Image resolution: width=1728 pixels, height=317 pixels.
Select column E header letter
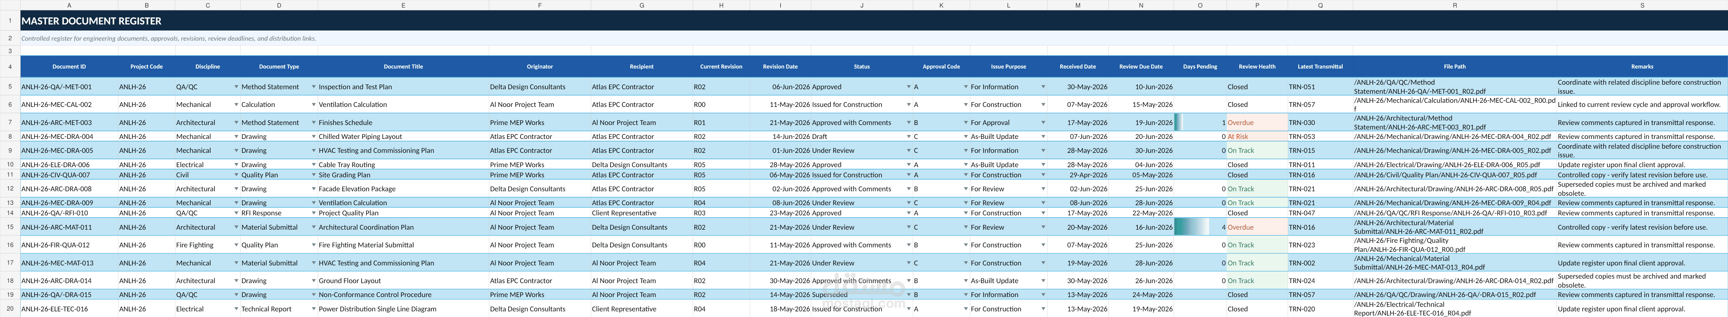pos(403,5)
